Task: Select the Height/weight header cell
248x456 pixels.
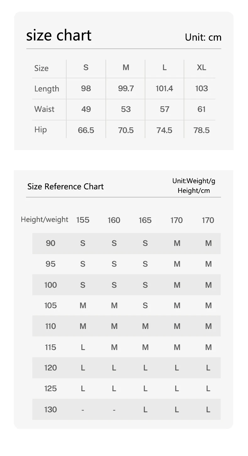Action: coord(45,220)
